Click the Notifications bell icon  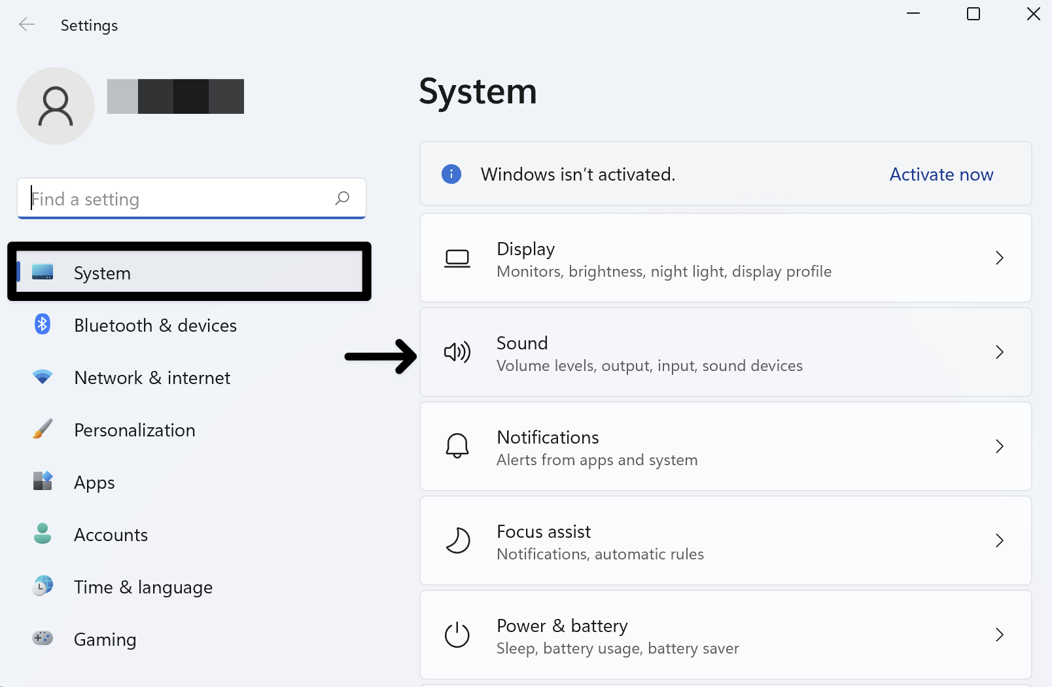[x=457, y=446]
